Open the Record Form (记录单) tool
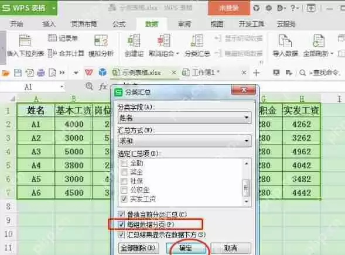This screenshot has height=255, width=345. pyautogui.click(x=63, y=38)
